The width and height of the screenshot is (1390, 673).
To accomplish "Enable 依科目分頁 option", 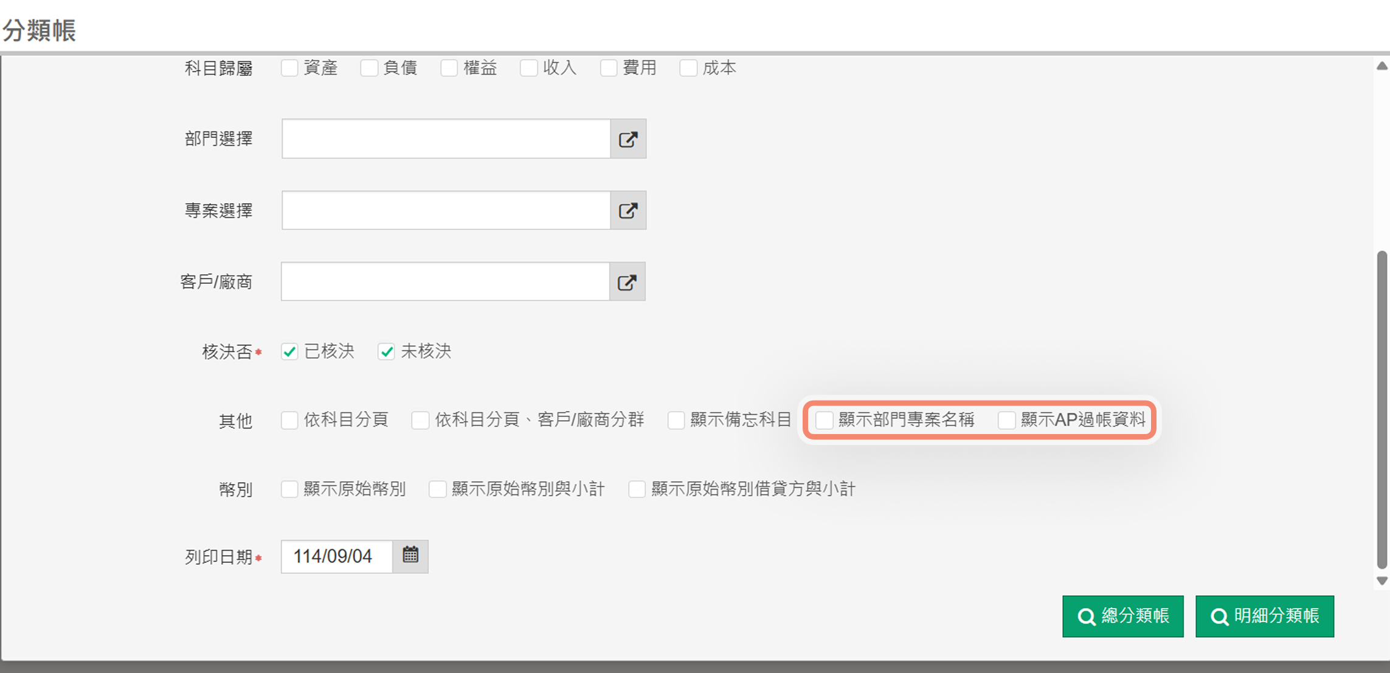I will coord(289,419).
